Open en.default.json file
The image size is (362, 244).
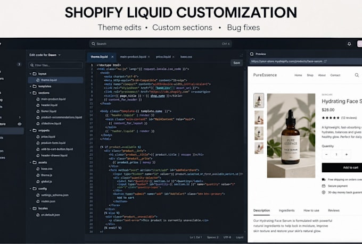point(51,215)
